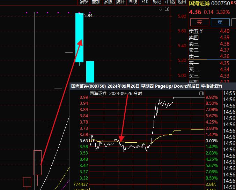Click the 返回 back button

(x=182, y=2)
